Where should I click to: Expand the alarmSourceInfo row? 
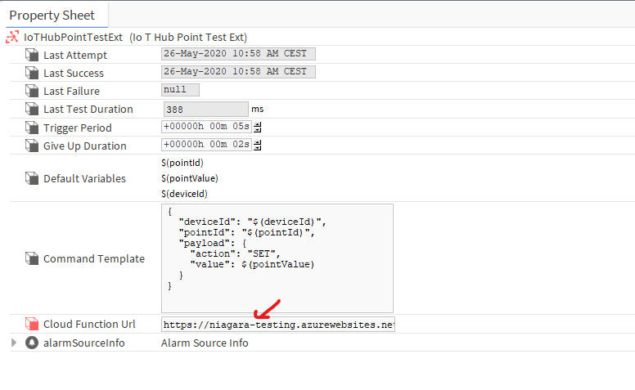13,343
